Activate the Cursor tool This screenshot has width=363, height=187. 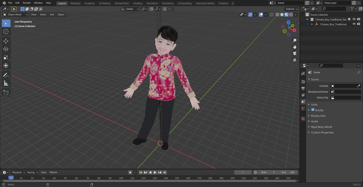6,32
